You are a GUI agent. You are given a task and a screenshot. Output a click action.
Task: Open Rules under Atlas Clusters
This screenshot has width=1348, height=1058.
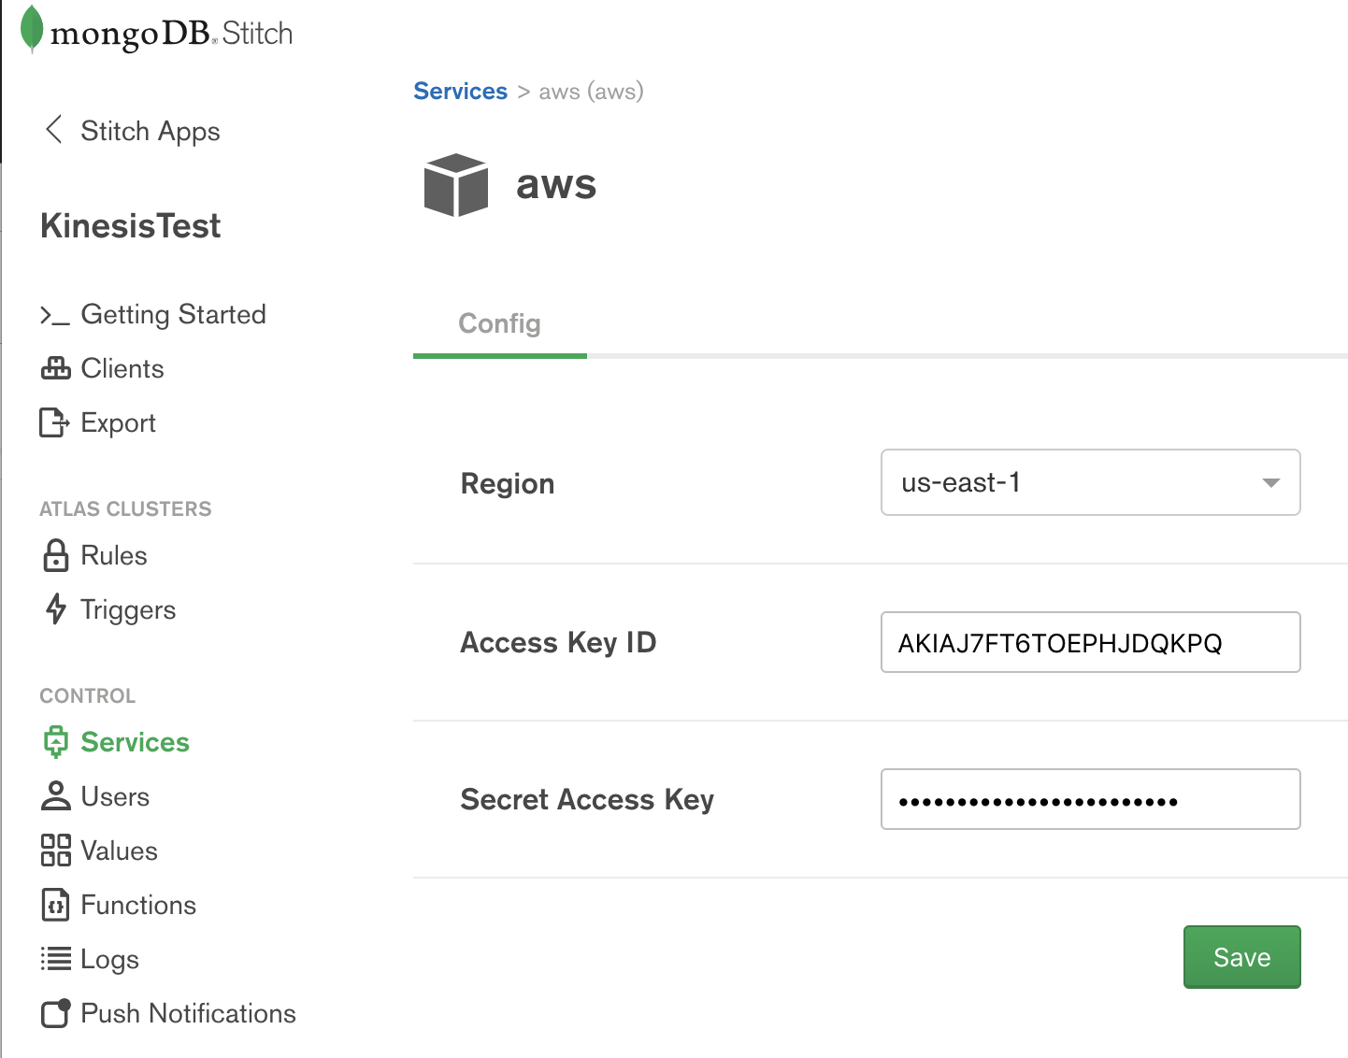(x=114, y=555)
